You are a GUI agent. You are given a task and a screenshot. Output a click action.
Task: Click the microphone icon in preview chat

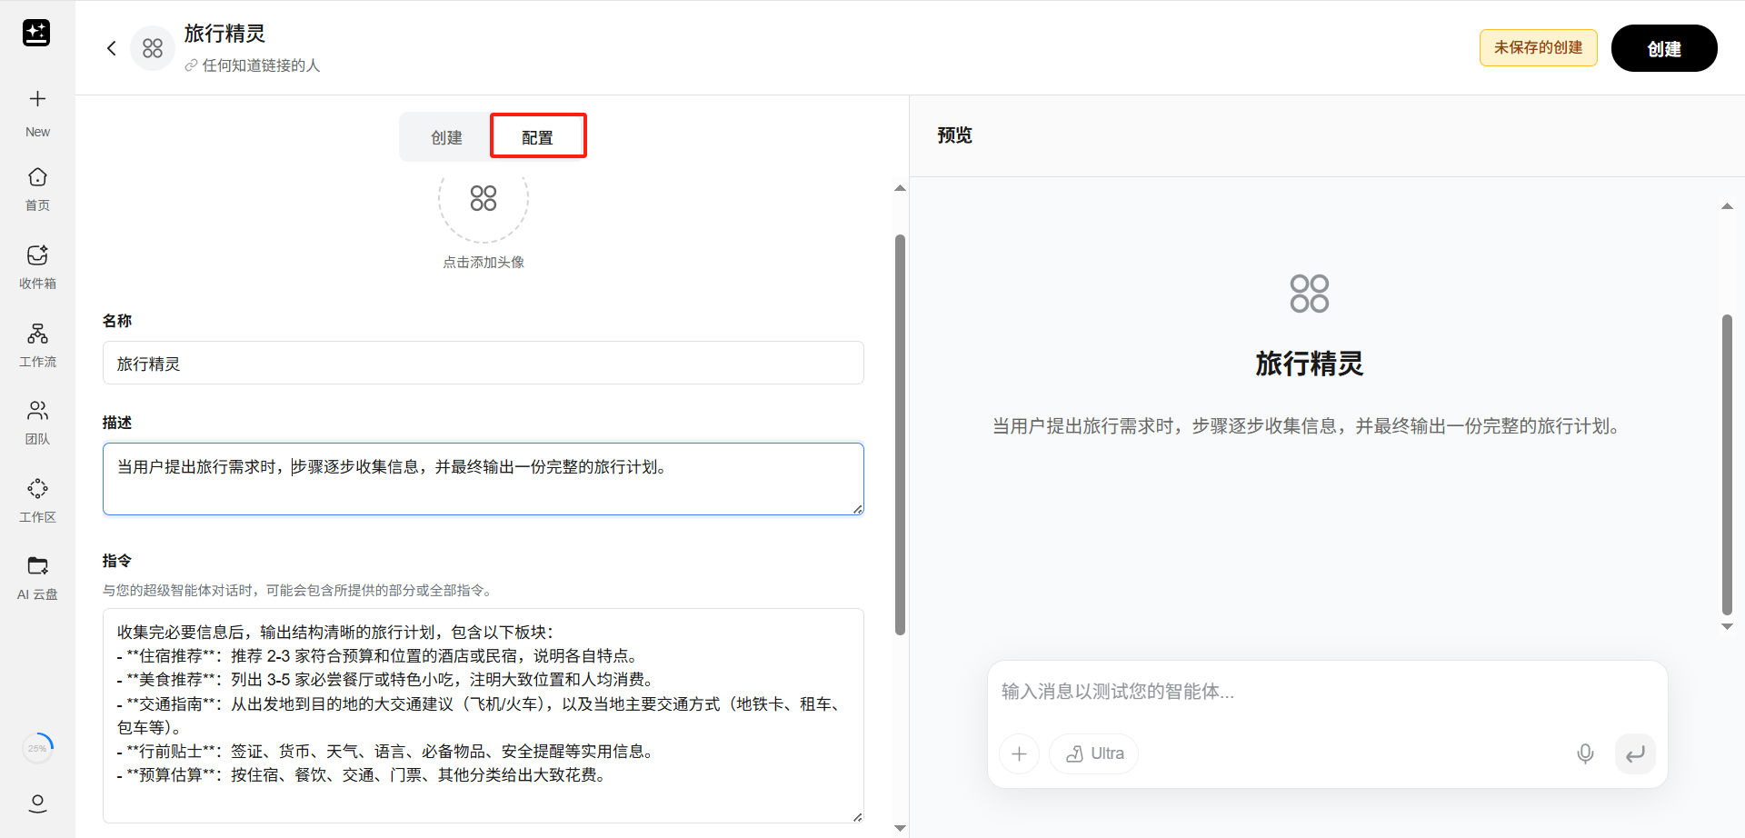1585,753
